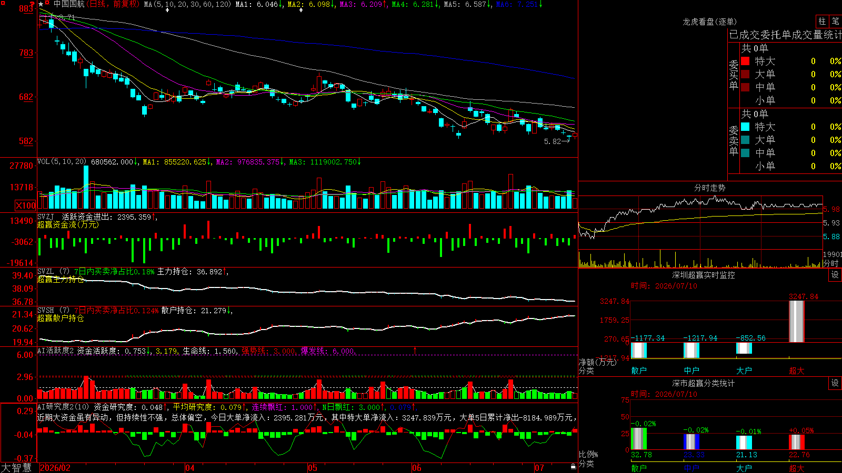The width and height of the screenshot is (842, 473).
Task: Switch order view to 柱 mode
Action: pos(822,21)
